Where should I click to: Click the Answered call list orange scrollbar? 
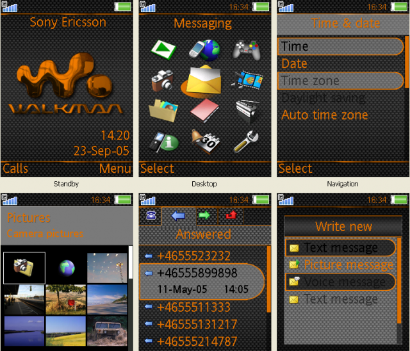tap(268, 279)
